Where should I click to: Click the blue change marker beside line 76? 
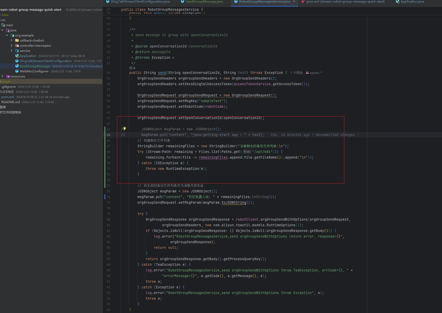pos(105,197)
